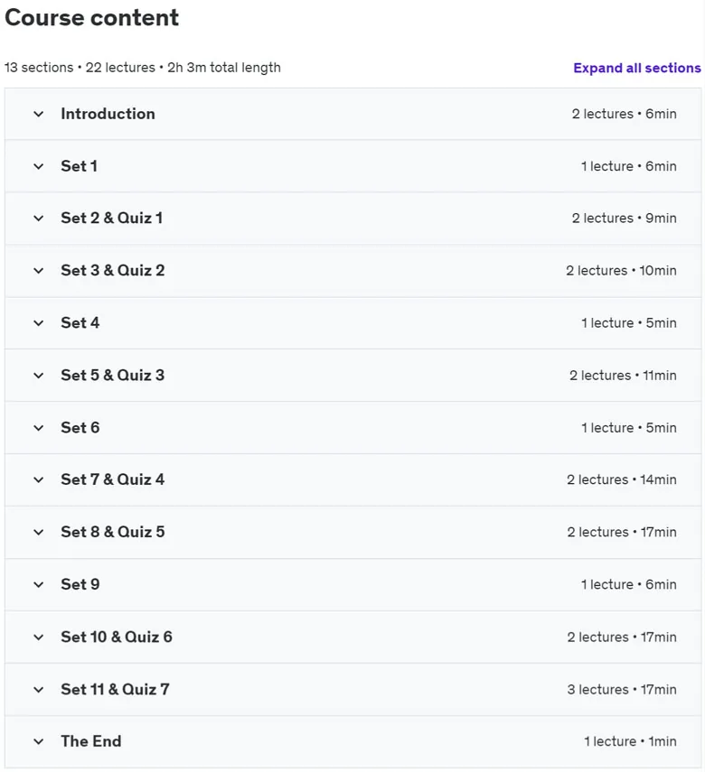This screenshot has width=705, height=772.
Task: Click the Set 9 chevron icon
Action: (x=39, y=585)
